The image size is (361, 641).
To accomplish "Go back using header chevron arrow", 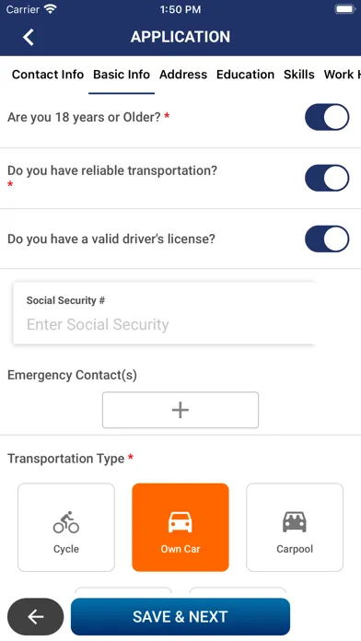I will [29, 37].
